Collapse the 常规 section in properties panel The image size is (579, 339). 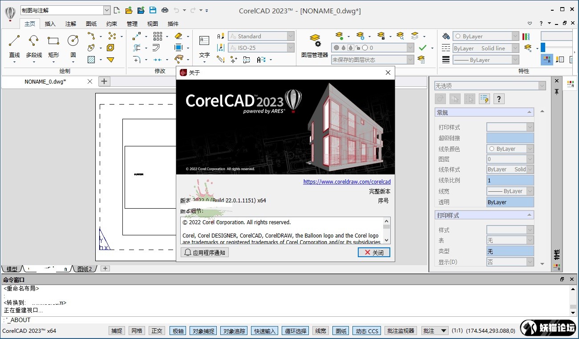(x=529, y=113)
